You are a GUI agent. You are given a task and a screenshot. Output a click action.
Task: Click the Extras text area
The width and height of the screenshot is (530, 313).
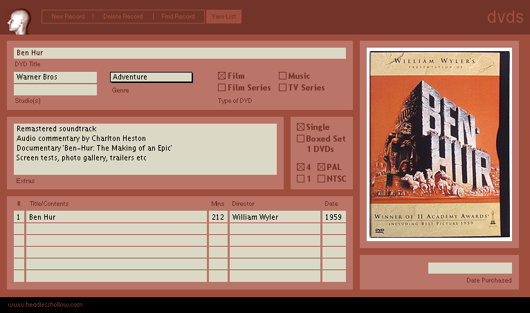[145, 149]
